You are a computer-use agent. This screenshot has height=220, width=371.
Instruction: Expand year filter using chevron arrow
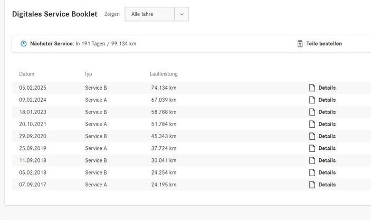point(182,14)
